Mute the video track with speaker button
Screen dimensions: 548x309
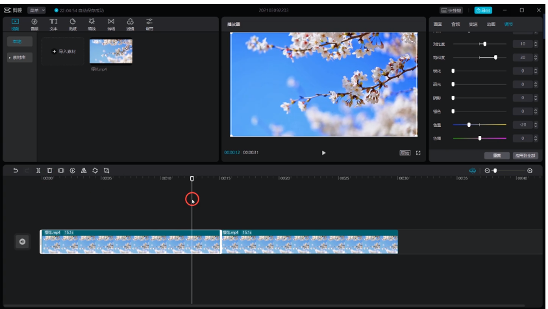point(22,242)
